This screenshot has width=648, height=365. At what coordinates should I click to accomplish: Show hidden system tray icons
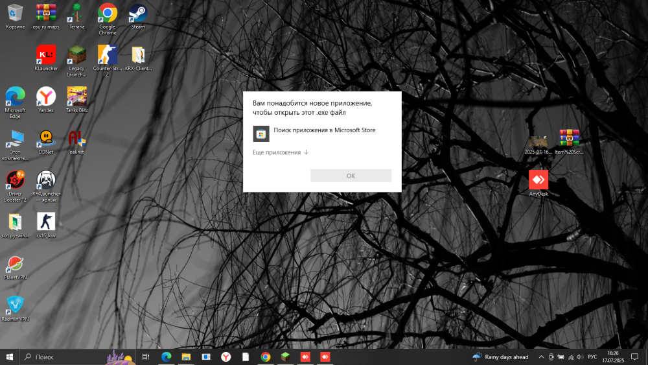pyautogui.click(x=541, y=357)
